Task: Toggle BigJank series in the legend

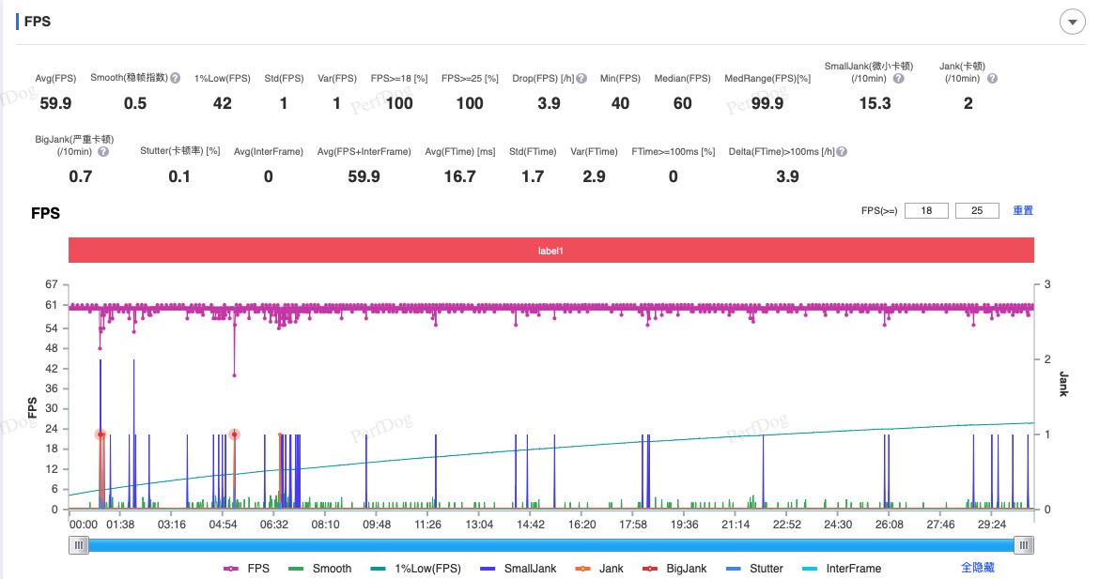Action: point(674,568)
